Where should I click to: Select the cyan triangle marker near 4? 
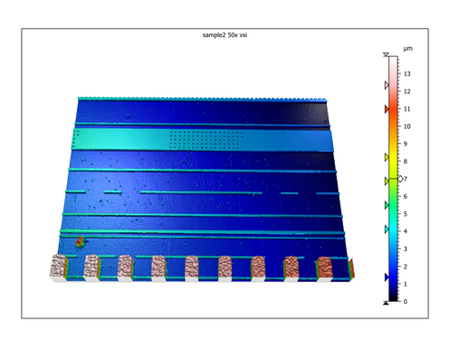tap(387, 229)
